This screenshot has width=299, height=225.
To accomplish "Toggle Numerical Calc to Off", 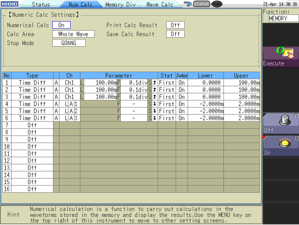I will (61, 25).
